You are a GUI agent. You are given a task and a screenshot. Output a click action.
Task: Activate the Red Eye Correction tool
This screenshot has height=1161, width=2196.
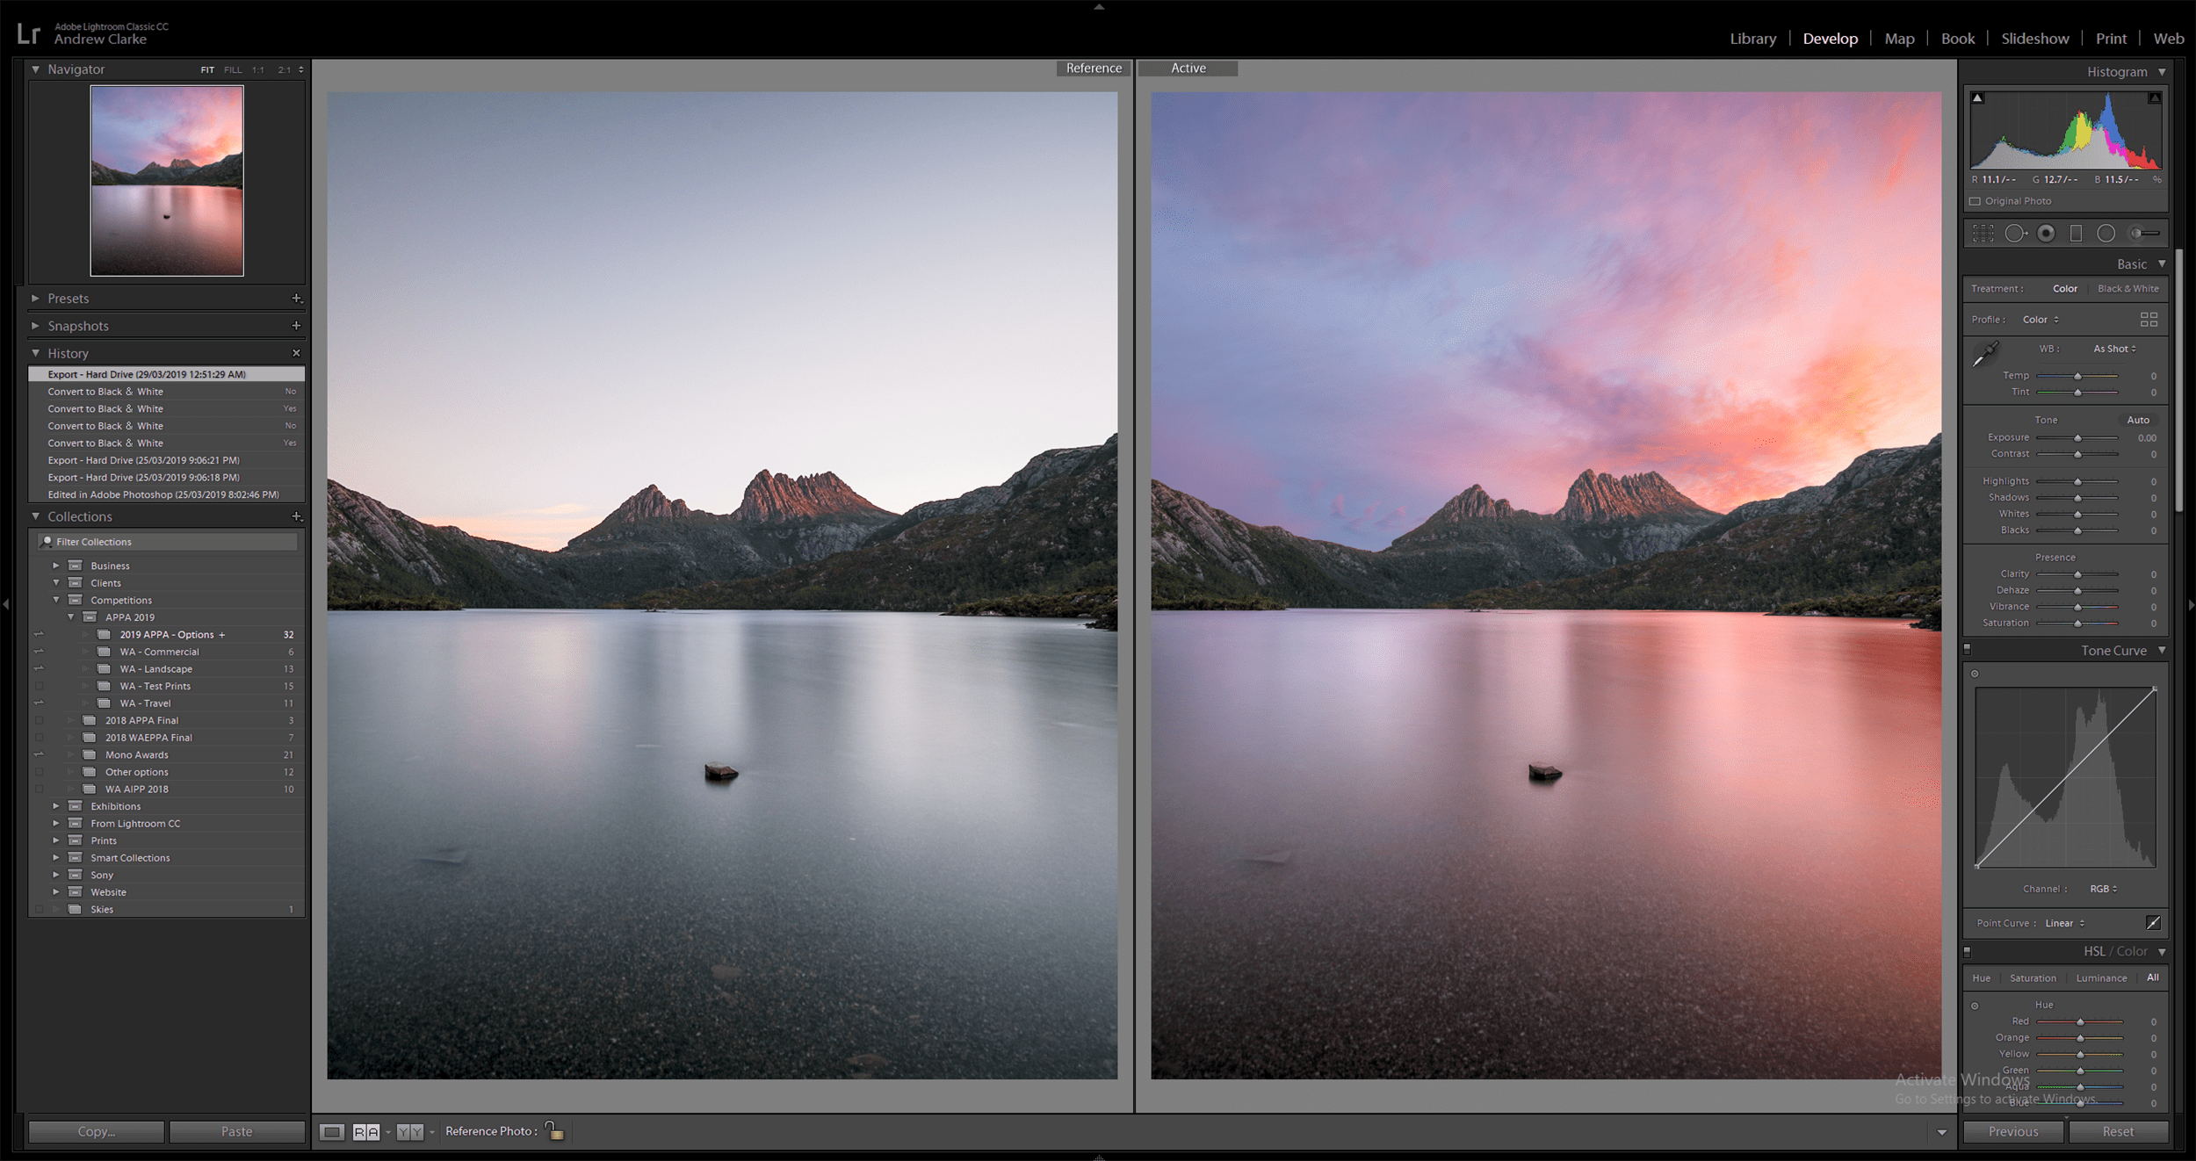(2046, 233)
